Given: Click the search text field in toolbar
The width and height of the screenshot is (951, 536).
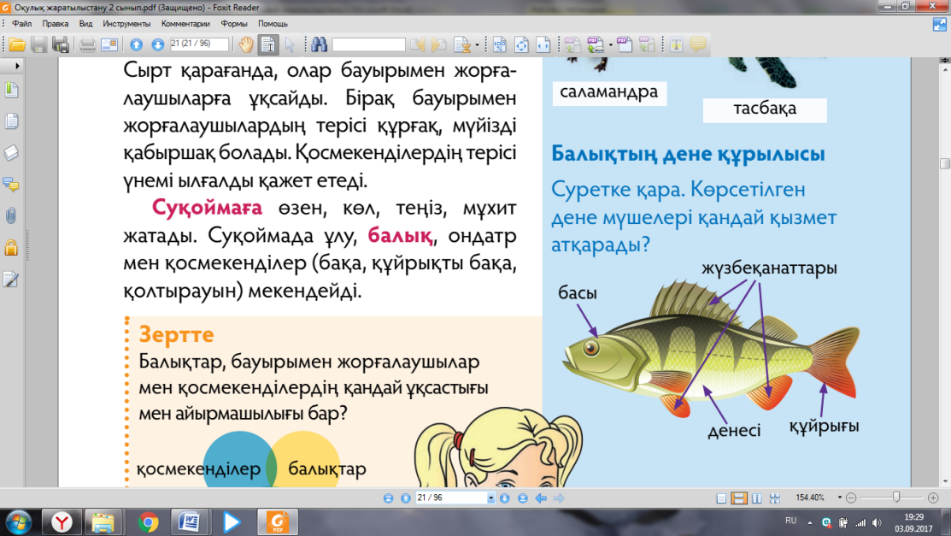Looking at the screenshot, I should click(369, 44).
